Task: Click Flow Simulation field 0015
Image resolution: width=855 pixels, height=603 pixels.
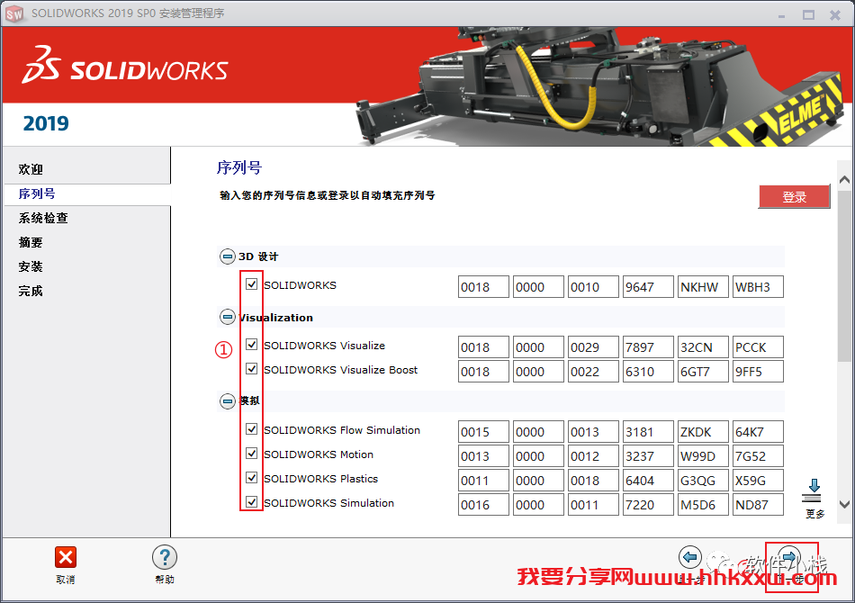Action: coord(483,432)
